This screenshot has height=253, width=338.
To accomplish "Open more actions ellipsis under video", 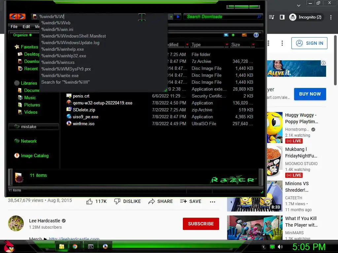I will 213,202.
